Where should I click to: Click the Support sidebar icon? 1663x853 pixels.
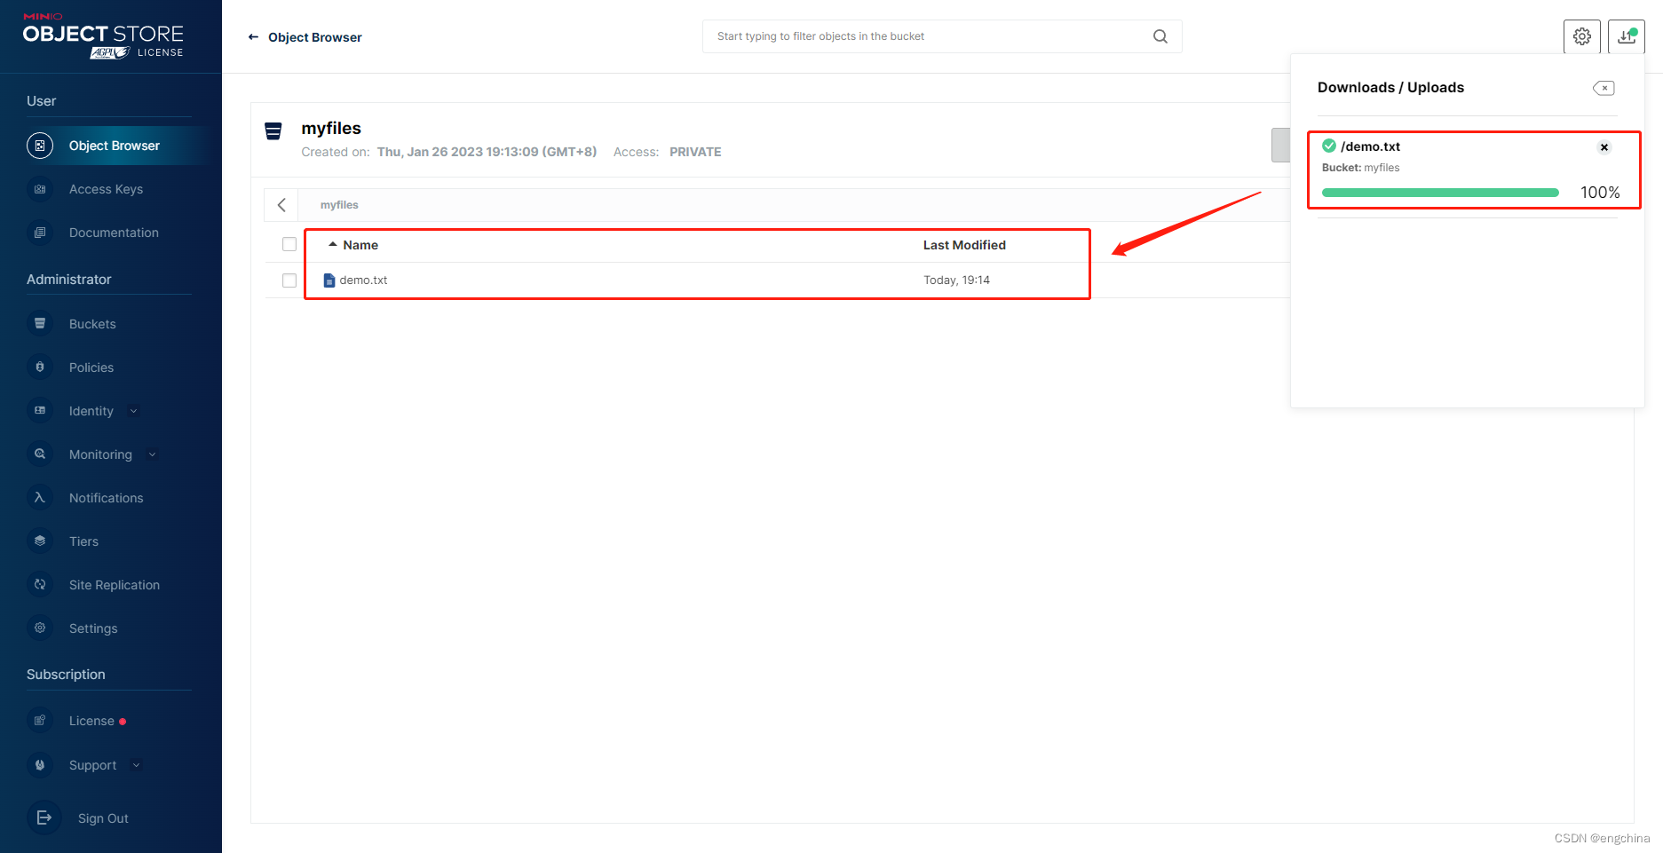pos(40,765)
